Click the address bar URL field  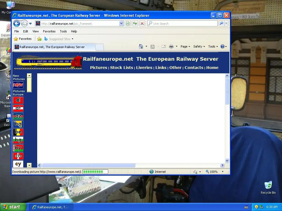click(x=77, y=24)
